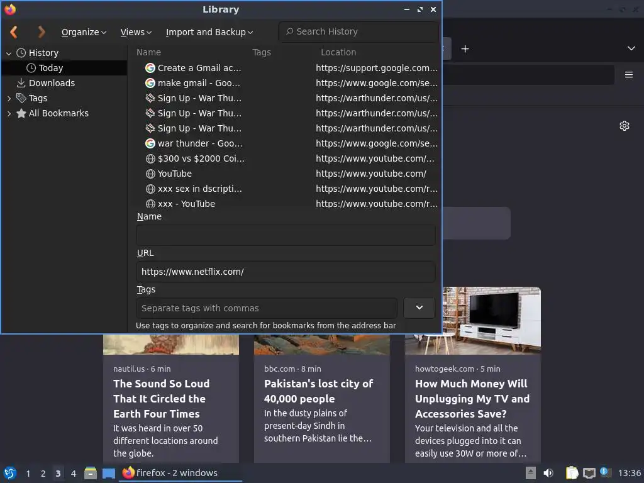This screenshot has height=483, width=644.
Task: Sort by the Location column header
Action: pyautogui.click(x=338, y=52)
